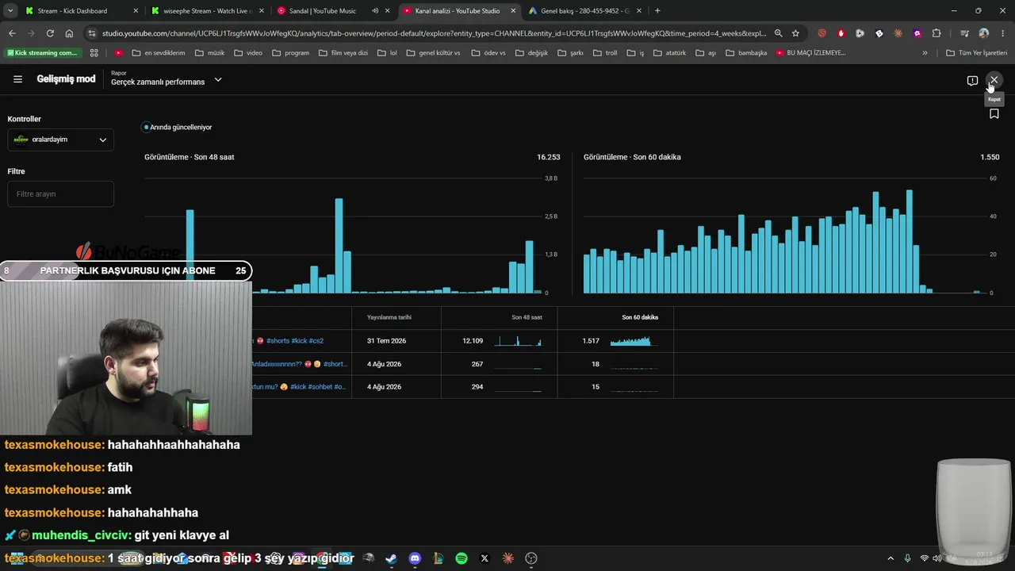Open the BU MAÇI İZLEMEYE bookmark
Screen dimensions: 1015x571
(811, 53)
